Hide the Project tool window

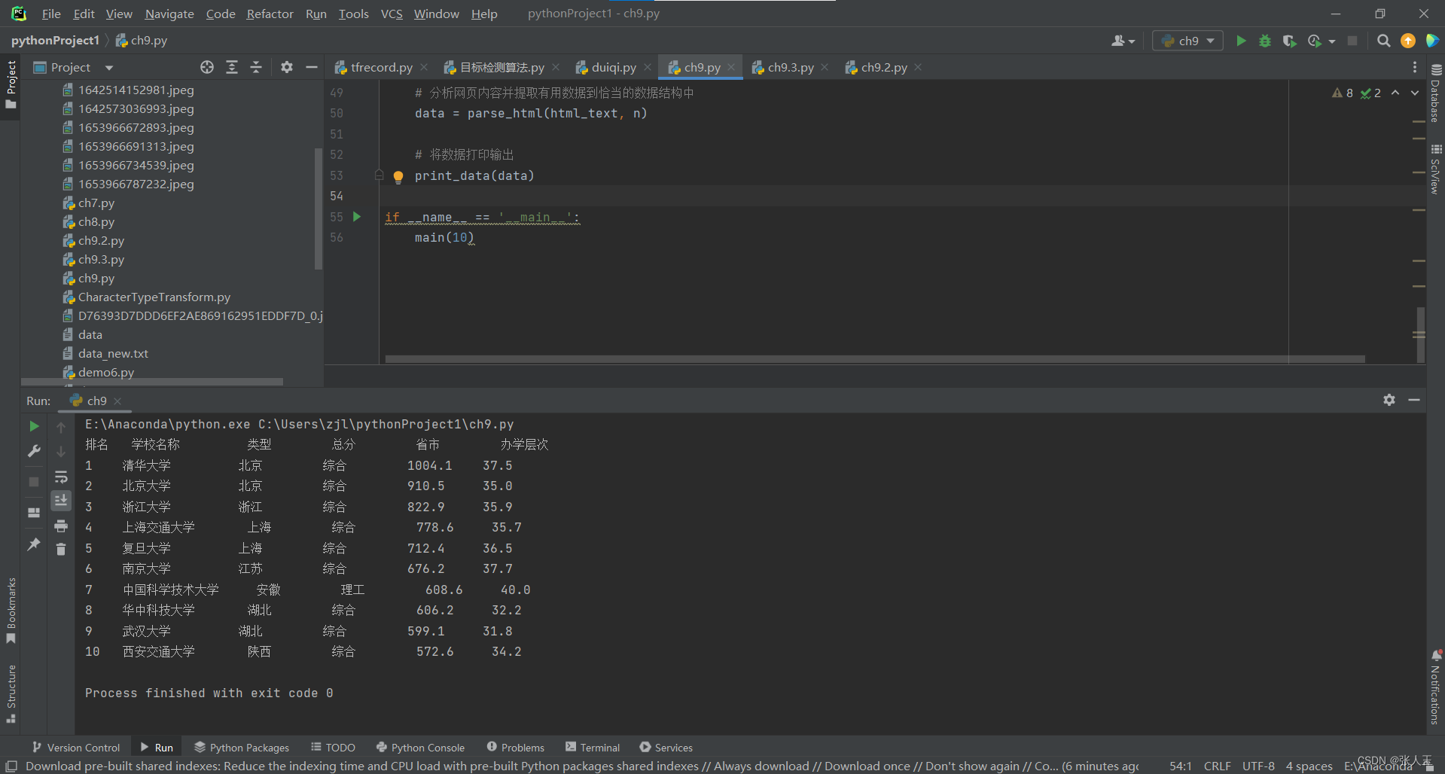point(312,67)
